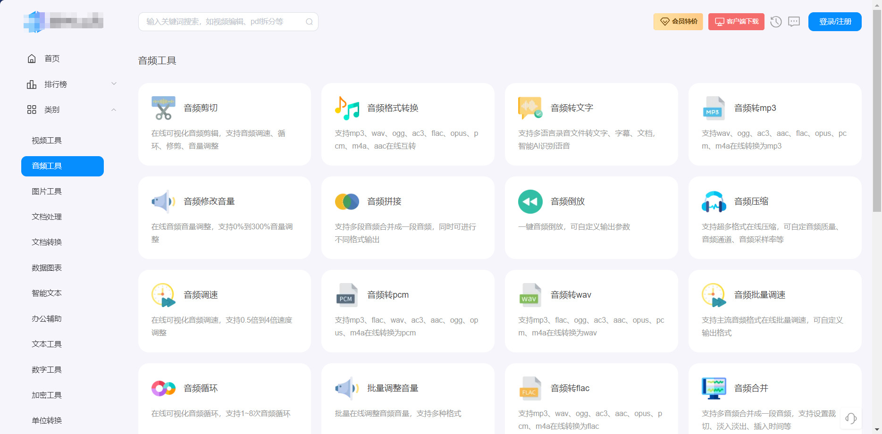Open the 音频合并 title link
This screenshot has width=882, height=434.
coord(751,388)
